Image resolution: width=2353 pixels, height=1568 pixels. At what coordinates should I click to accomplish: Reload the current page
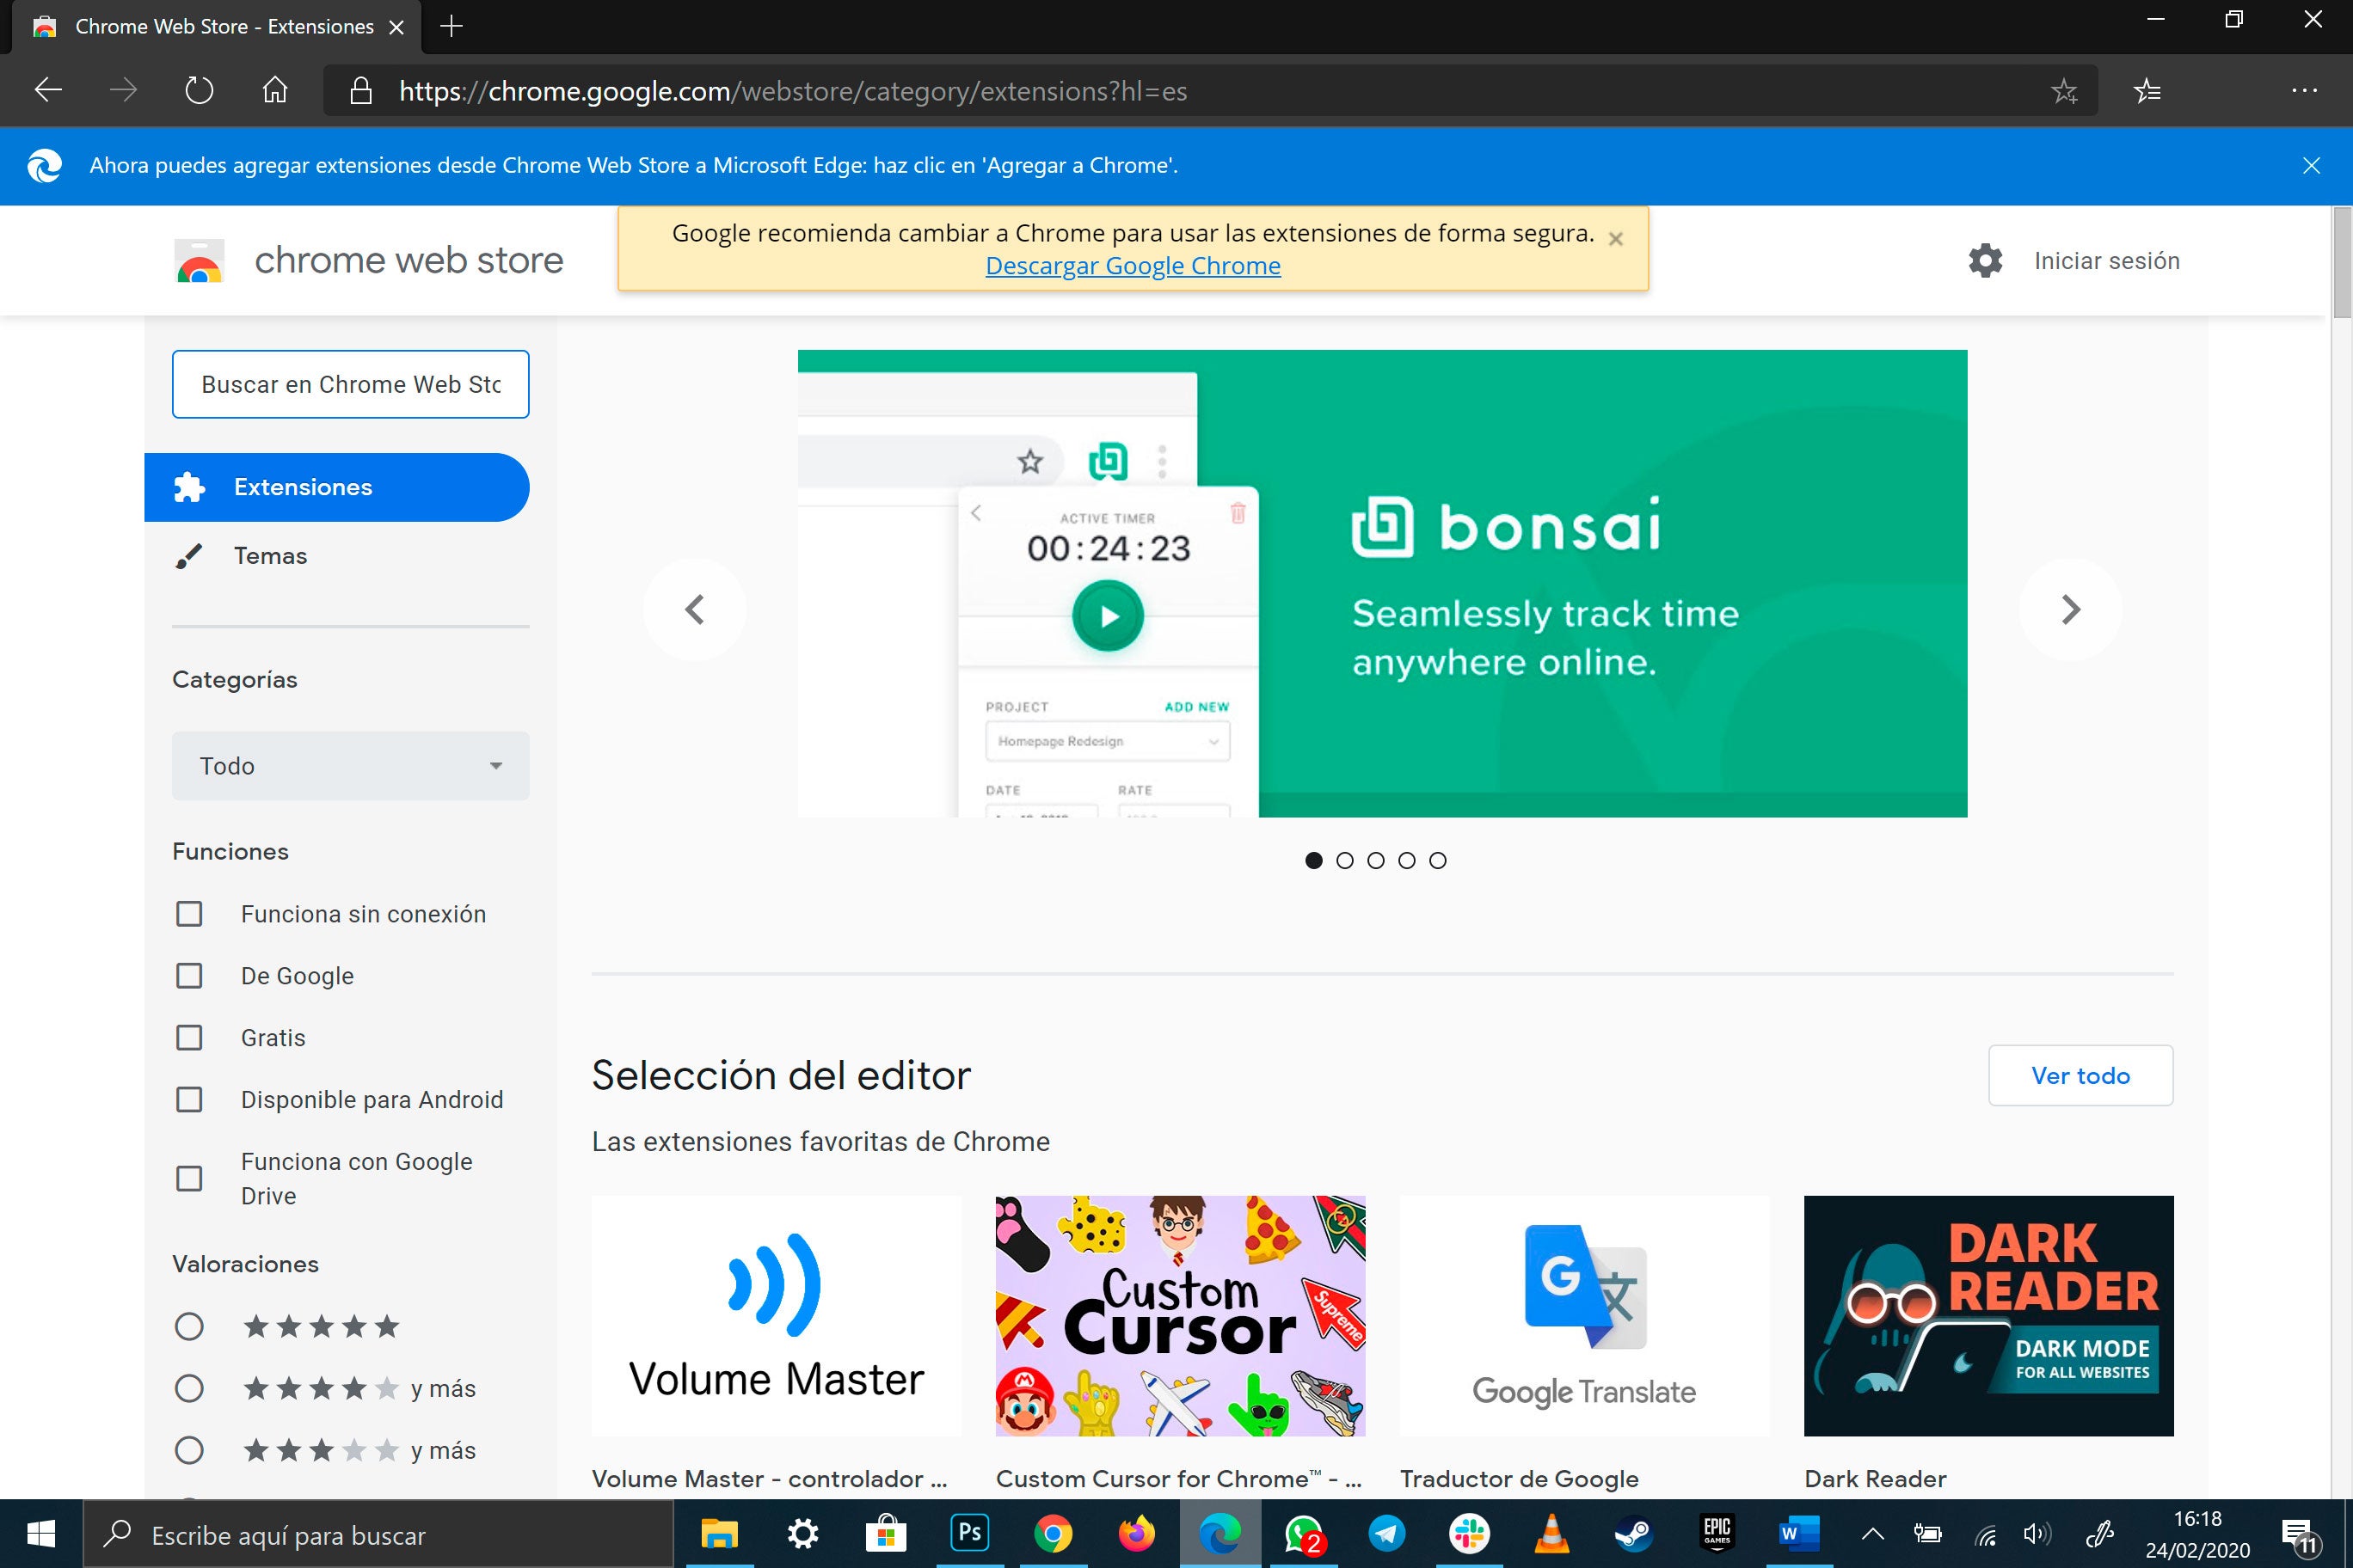[x=199, y=91]
